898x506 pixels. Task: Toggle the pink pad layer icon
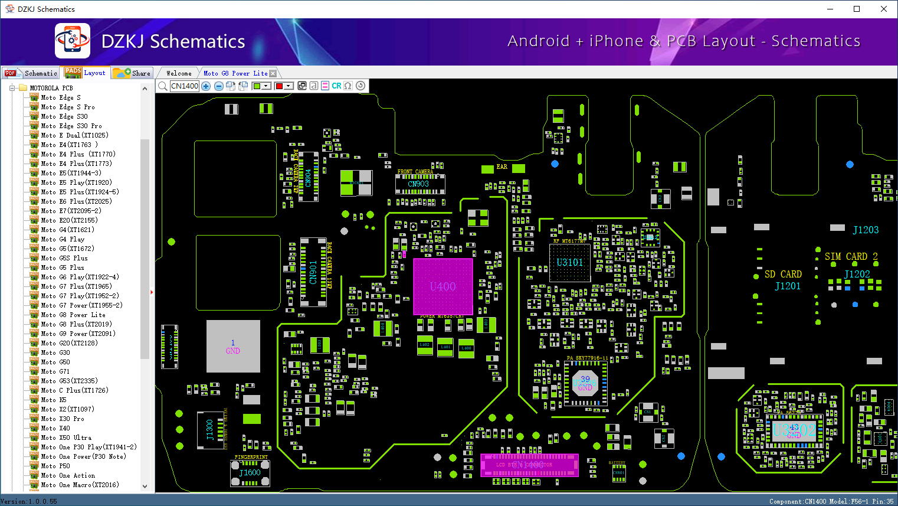pyautogui.click(x=325, y=86)
